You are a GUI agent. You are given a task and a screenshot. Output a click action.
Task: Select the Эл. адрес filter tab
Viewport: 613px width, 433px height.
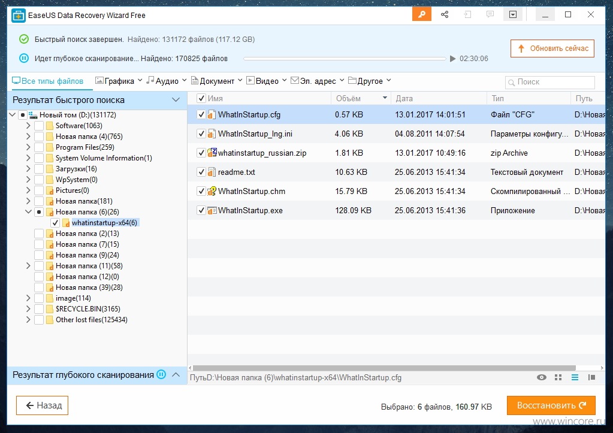313,81
